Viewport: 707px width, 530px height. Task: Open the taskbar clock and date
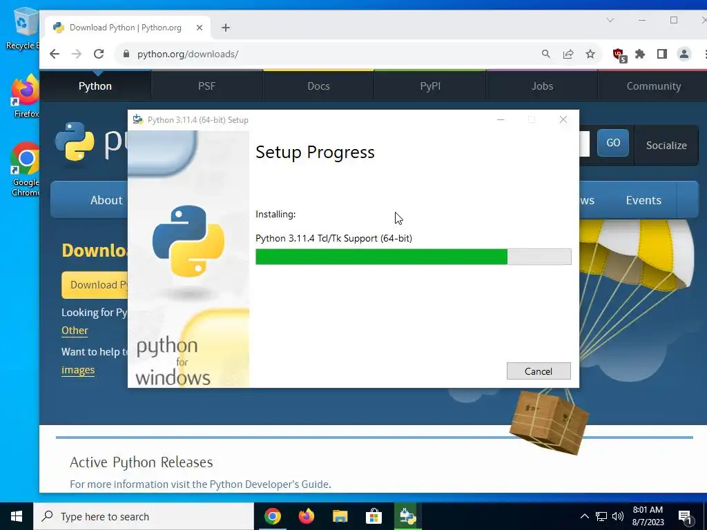point(648,516)
